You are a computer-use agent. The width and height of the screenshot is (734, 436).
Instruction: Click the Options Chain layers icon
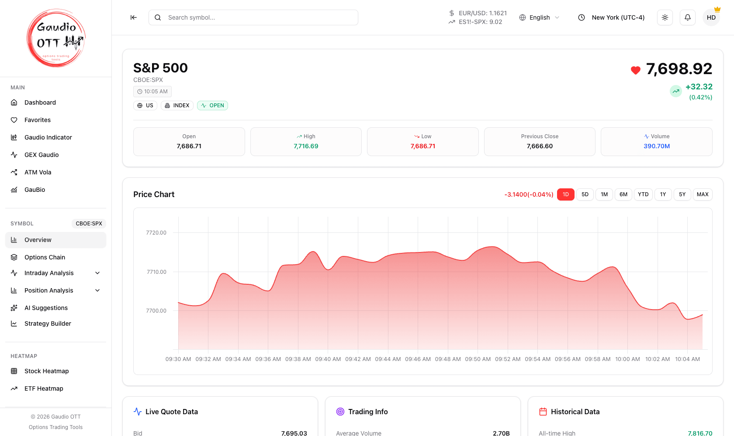[x=14, y=257]
